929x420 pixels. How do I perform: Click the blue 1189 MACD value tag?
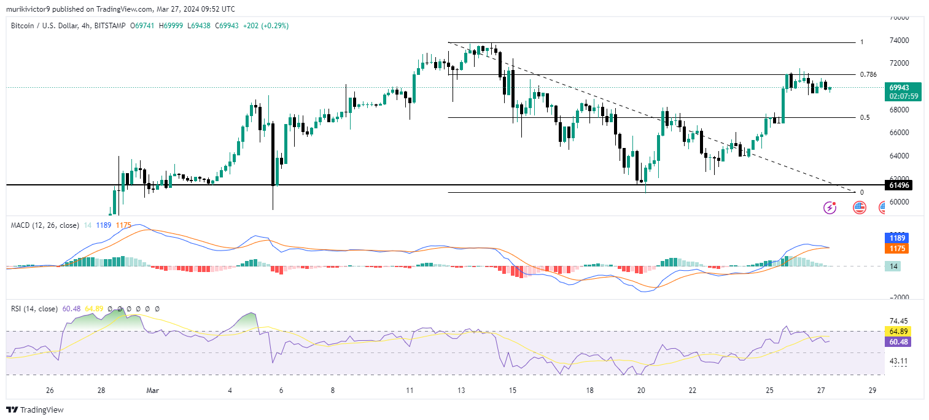(897, 238)
